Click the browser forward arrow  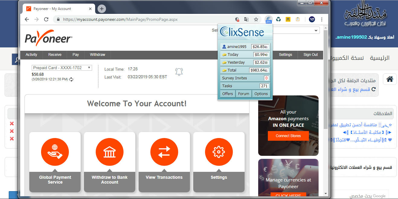tap(37, 19)
